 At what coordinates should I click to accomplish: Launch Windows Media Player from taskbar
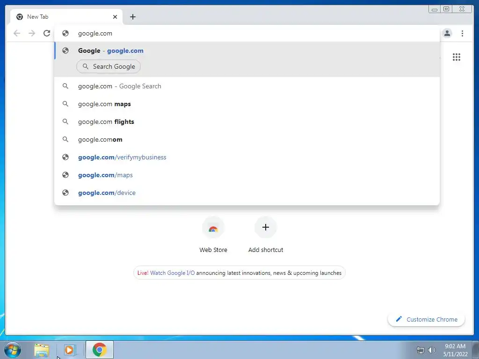[x=69, y=350]
